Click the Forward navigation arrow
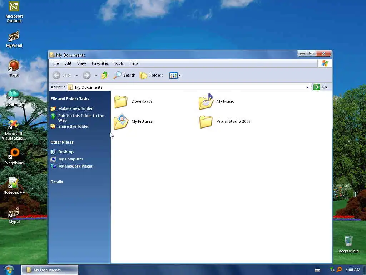 86,75
